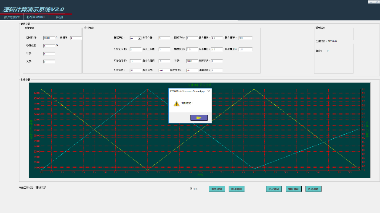Click the 列数 input field

pos(49,62)
